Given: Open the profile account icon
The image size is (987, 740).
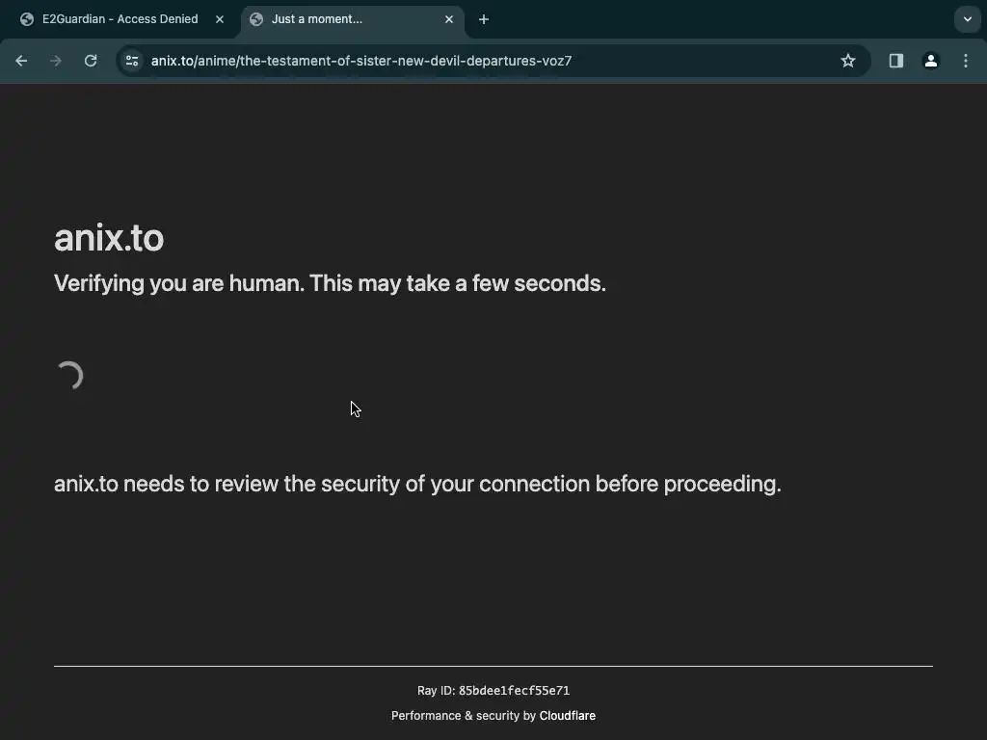Looking at the screenshot, I should [931, 61].
